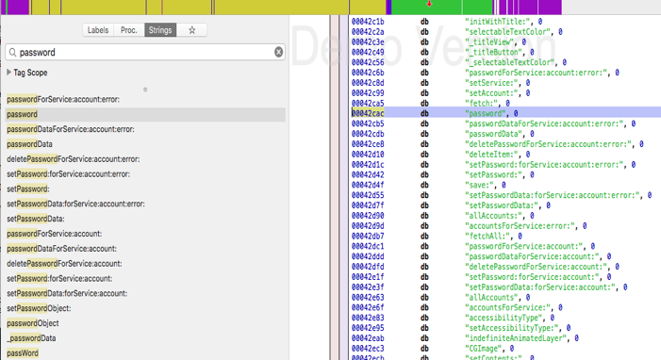Click the "setAccessibilityType:" string line
The width and height of the screenshot is (661, 360).
512,328
